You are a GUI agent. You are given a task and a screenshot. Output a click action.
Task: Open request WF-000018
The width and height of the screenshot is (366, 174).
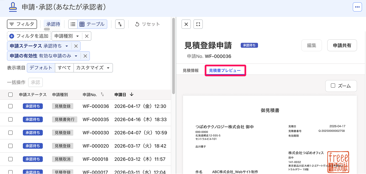click(95, 159)
